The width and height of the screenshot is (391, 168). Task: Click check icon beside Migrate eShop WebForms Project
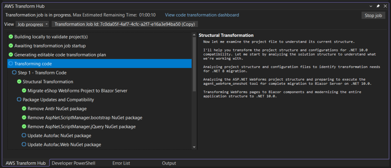coord(24,90)
